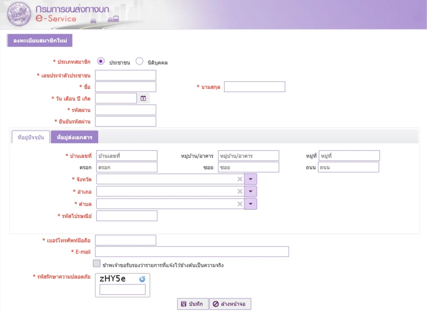427x315 pixels.
Task: Clear the จังหวัด selection with X icon
Action: point(240,179)
